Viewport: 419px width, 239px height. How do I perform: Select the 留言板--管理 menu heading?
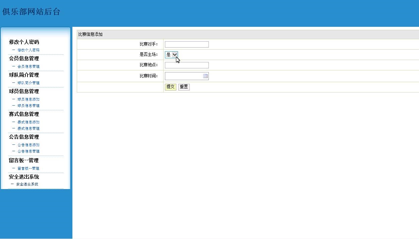click(x=24, y=160)
